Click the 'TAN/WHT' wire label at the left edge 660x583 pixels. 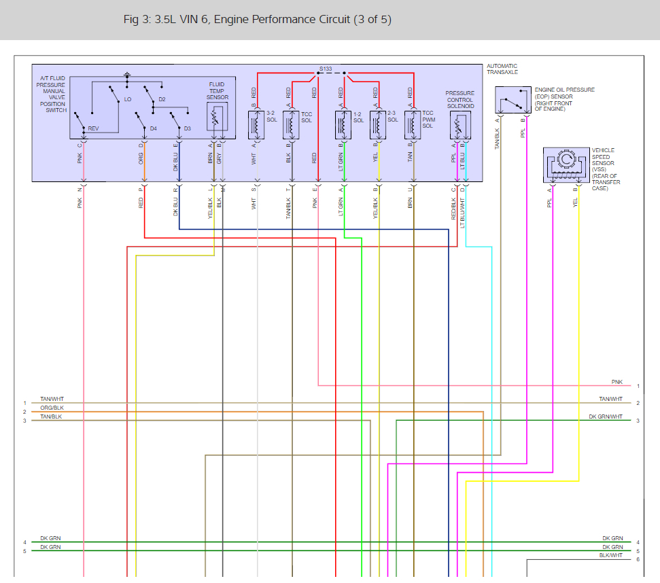coord(52,399)
